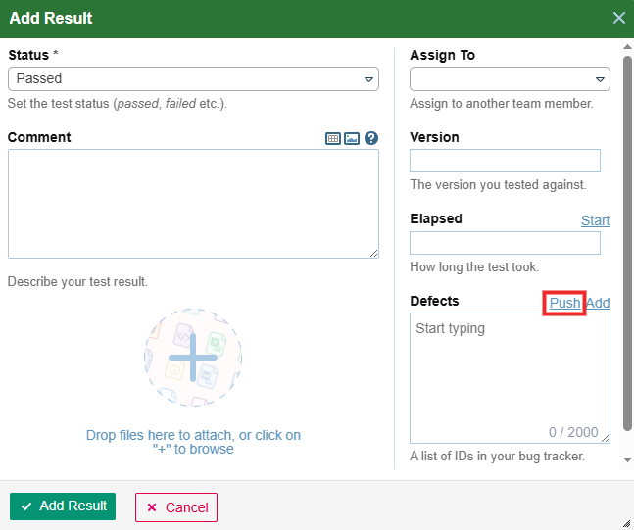Image resolution: width=634 pixels, height=530 pixels.
Task: Click the Elapsed time input field
Action: pos(505,243)
